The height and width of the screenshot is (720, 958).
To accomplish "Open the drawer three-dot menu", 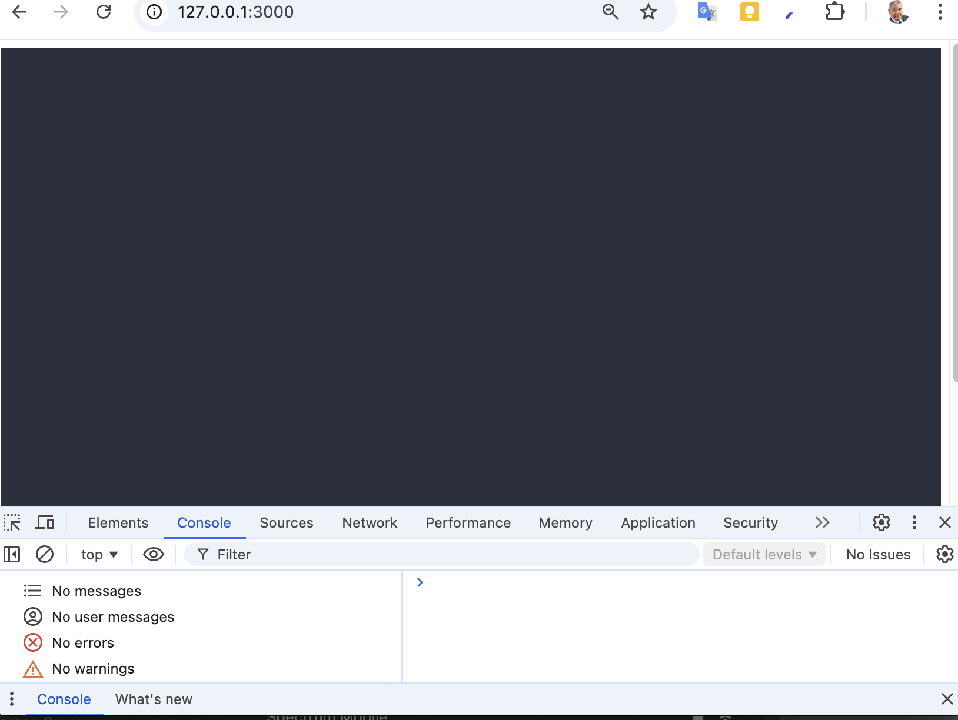I will point(12,699).
